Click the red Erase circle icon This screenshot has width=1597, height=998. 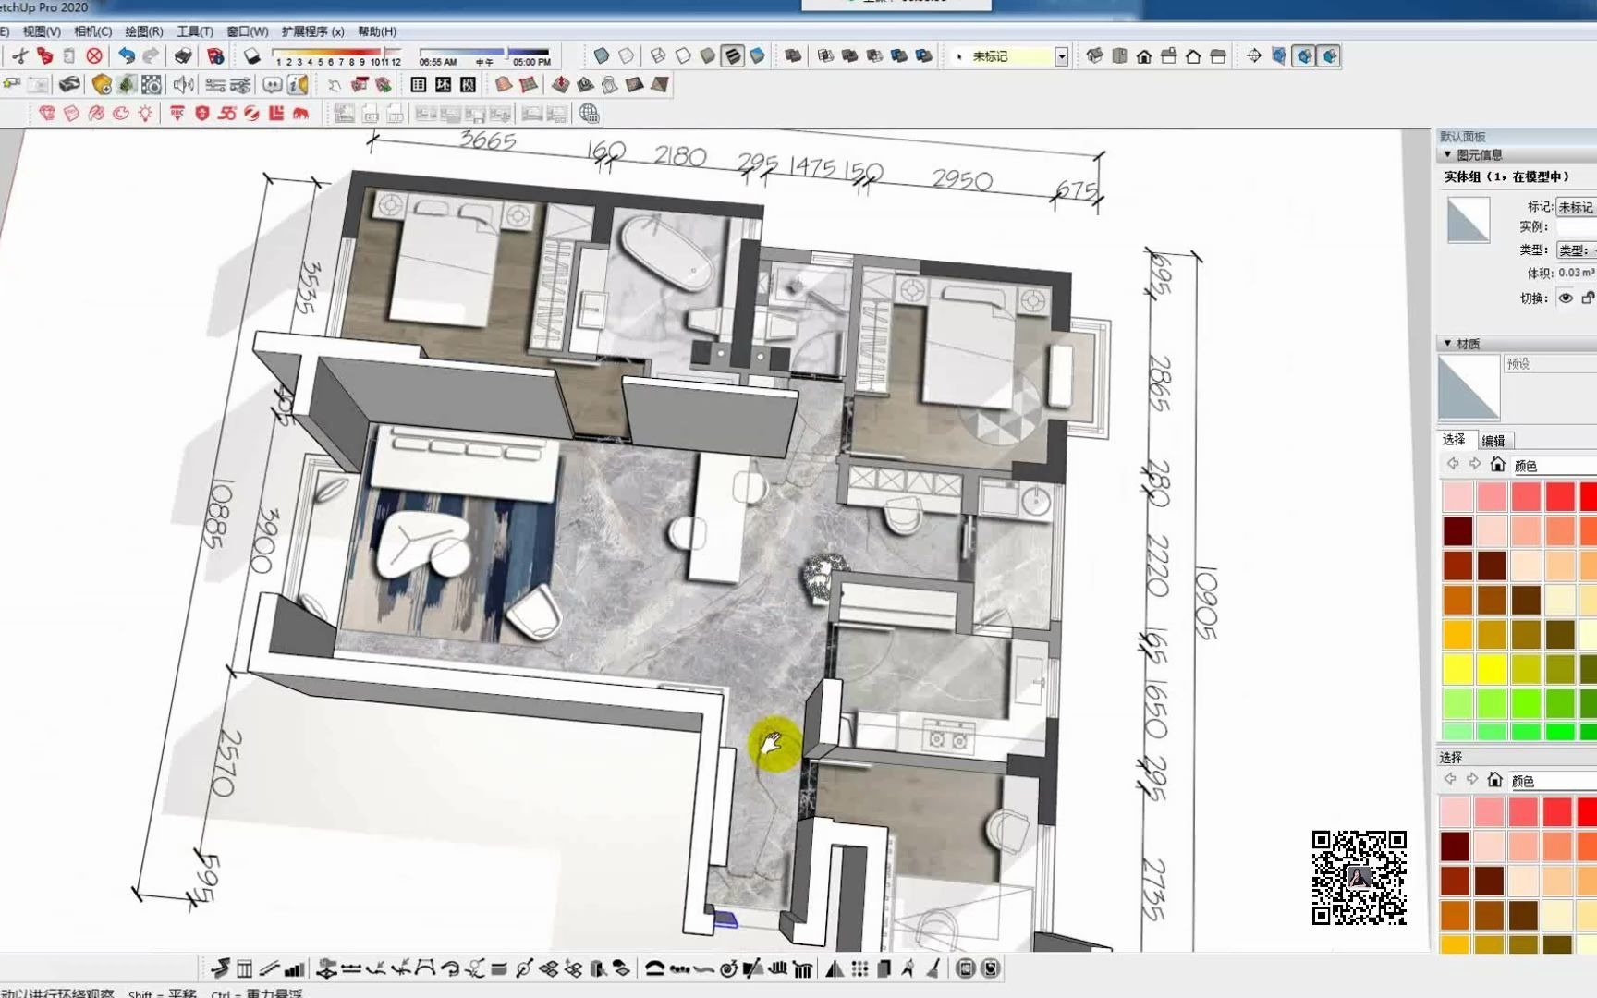(x=94, y=56)
